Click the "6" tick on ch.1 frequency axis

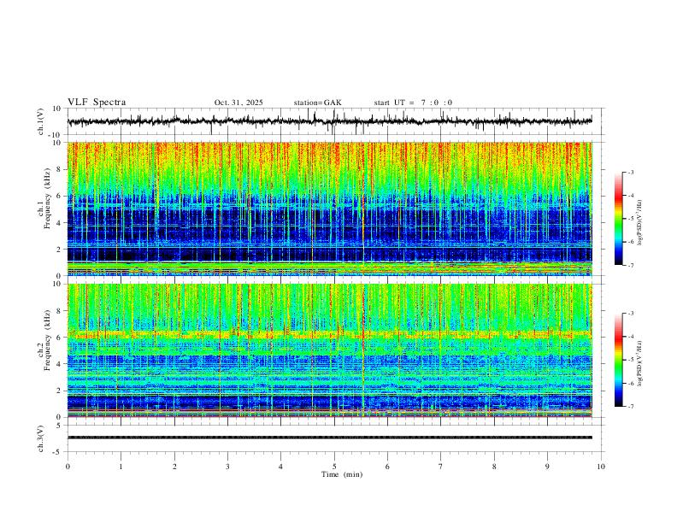click(60, 196)
